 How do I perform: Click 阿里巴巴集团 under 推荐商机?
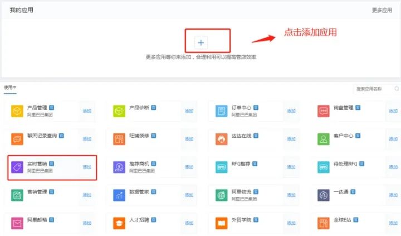pos(142,171)
